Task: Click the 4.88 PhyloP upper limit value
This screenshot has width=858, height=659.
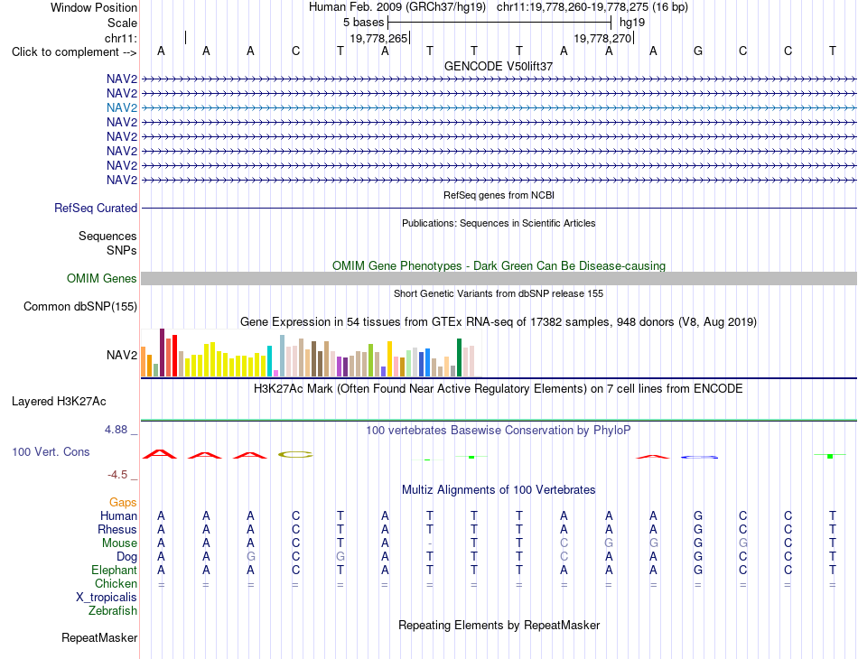Action: (x=116, y=430)
